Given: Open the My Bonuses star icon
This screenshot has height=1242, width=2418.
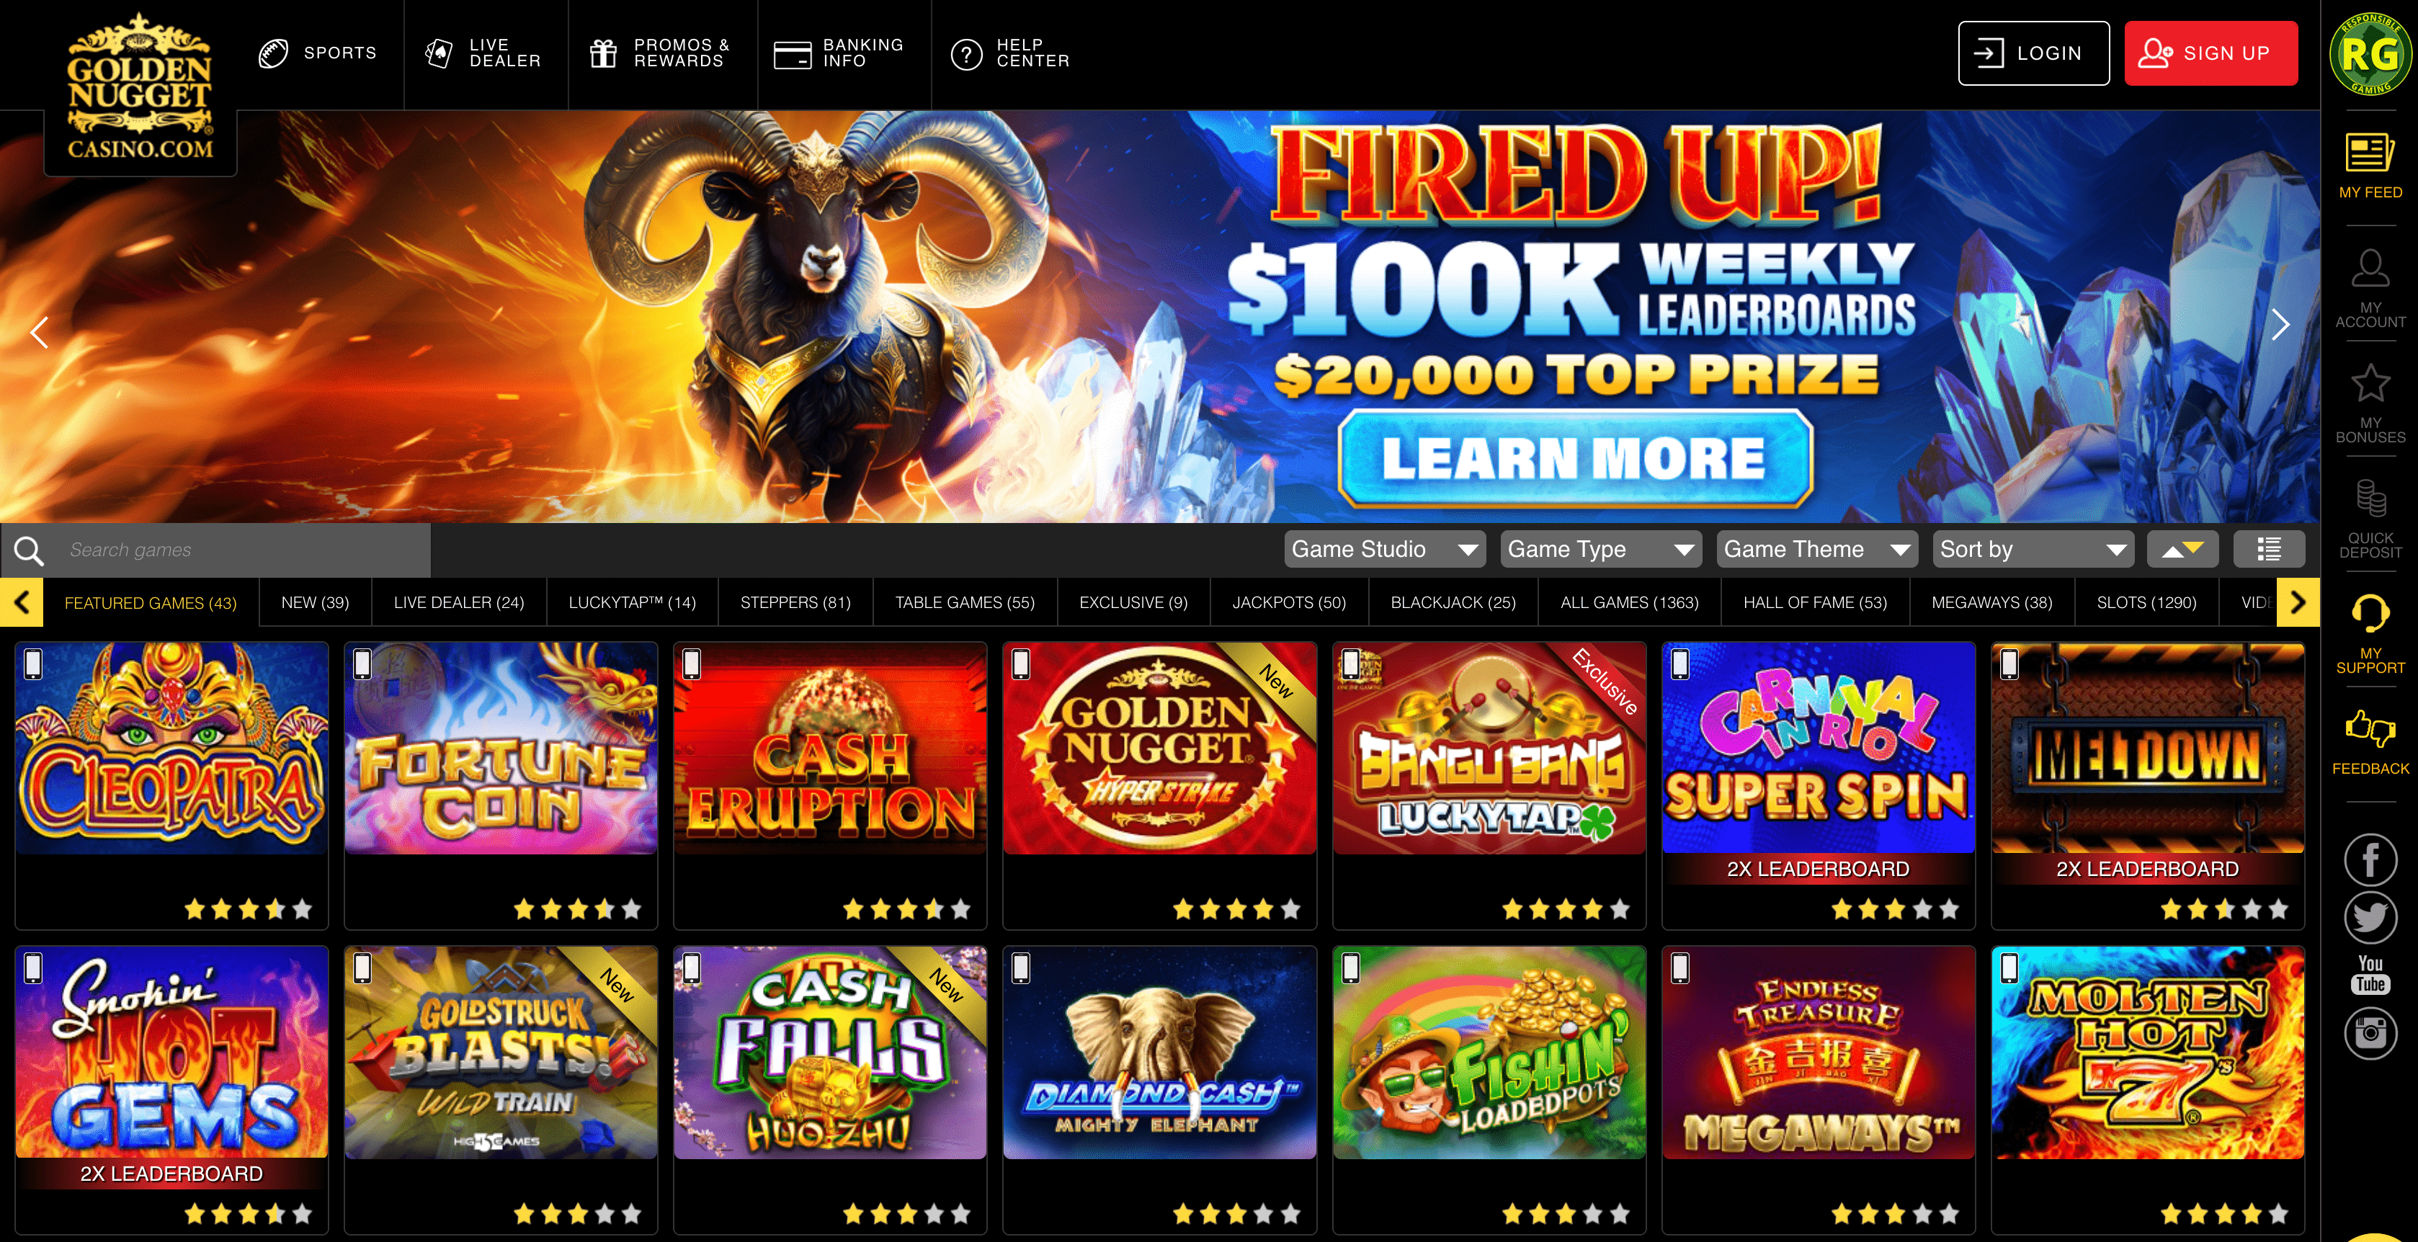Looking at the screenshot, I should 2370,383.
